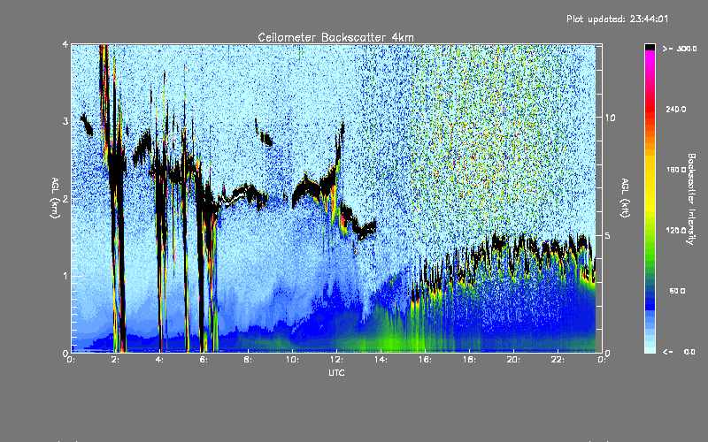Viewport: 708px width, 442px height.
Task: Click the 60.0 colorbar tick label
Action: click(677, 291)
